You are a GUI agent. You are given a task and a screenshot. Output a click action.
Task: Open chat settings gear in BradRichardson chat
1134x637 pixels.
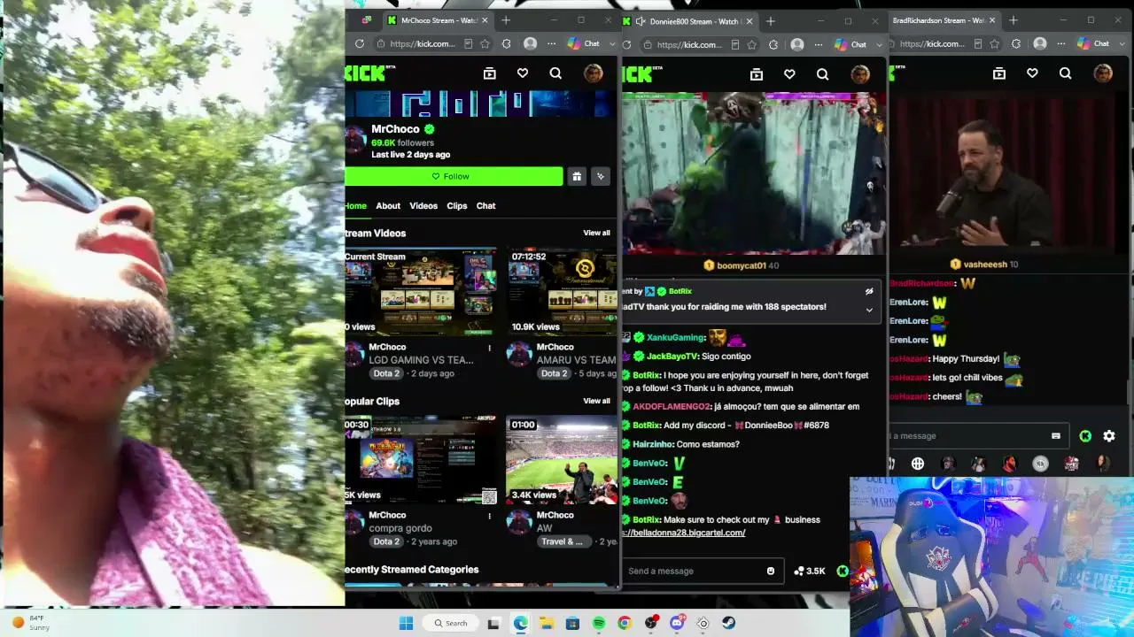[1109, 435]
